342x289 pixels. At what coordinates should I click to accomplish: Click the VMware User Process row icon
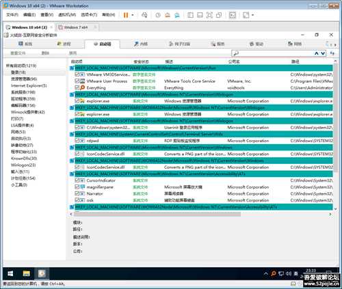coord(83,81)
